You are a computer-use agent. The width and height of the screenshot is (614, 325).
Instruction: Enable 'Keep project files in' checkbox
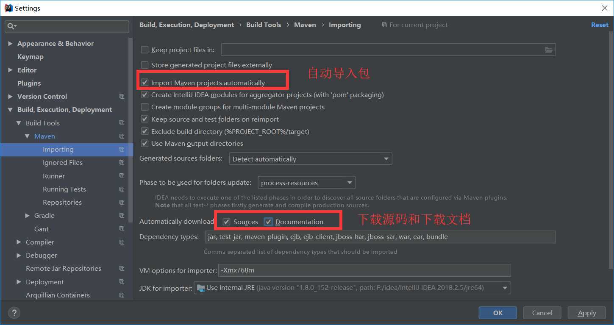[145, 50]
